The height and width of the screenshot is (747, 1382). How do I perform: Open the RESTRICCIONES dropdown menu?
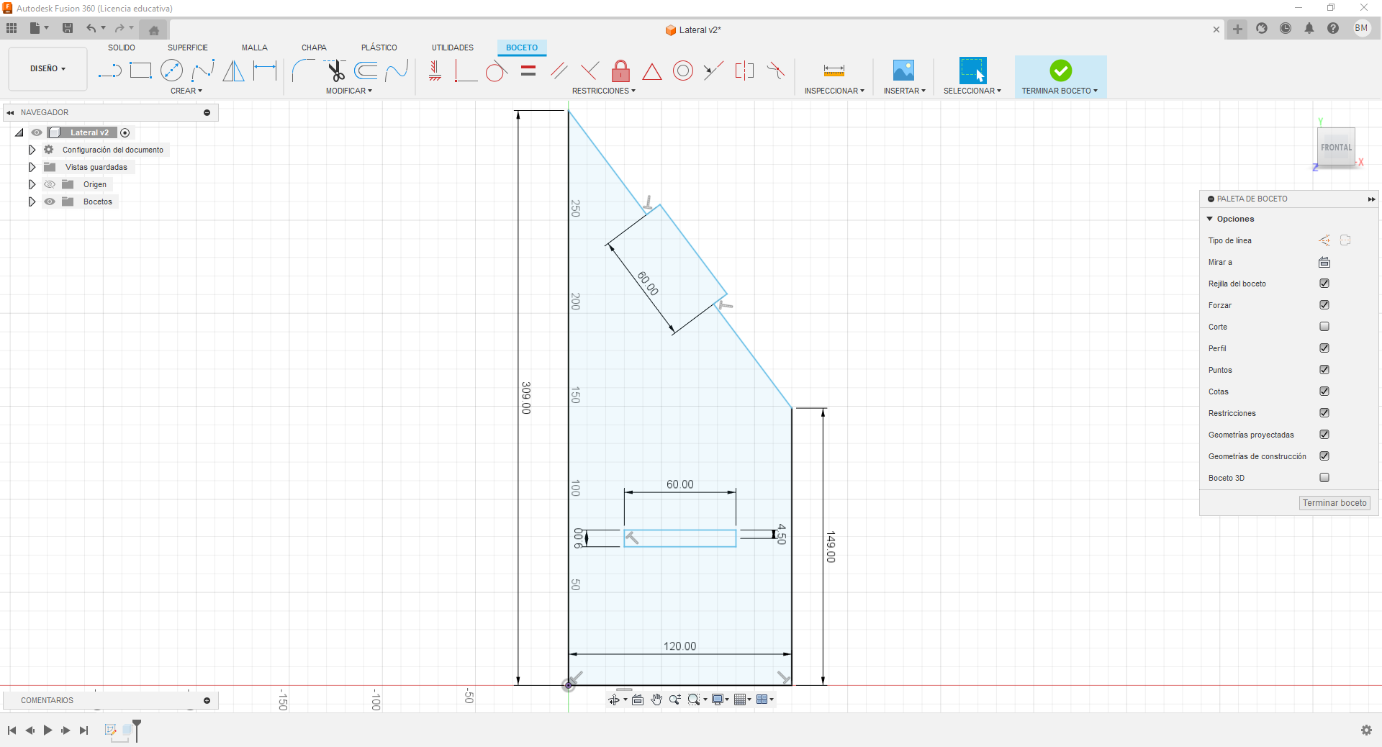(x=604, y=91)
